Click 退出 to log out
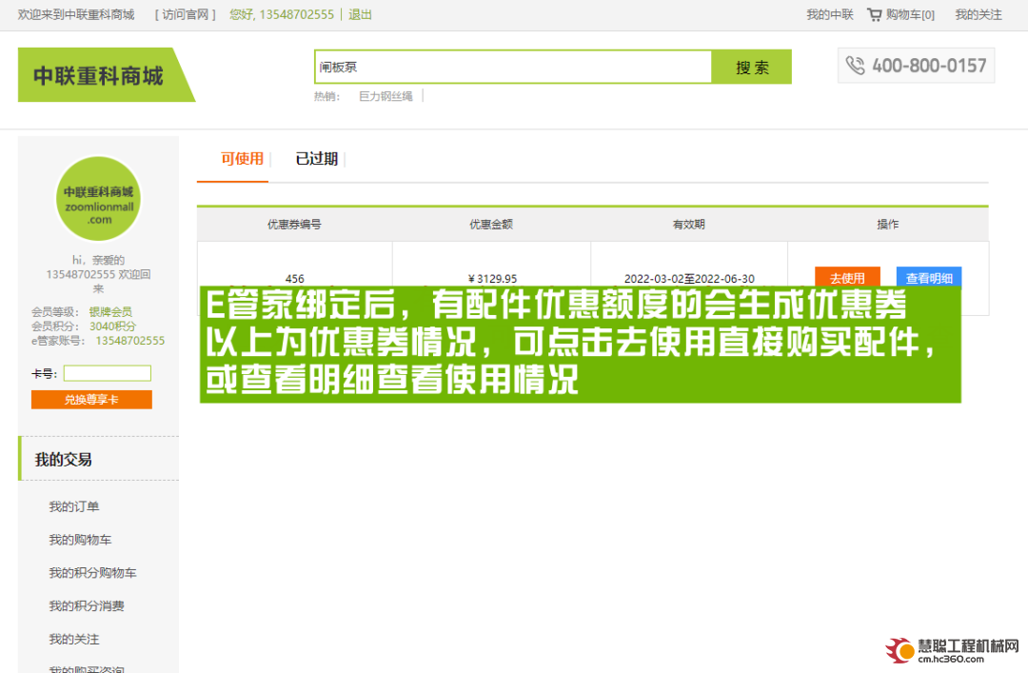Image resolution: width=1028 pixels, height=673 pixels. pyautogui.click(x=360, y=14)
